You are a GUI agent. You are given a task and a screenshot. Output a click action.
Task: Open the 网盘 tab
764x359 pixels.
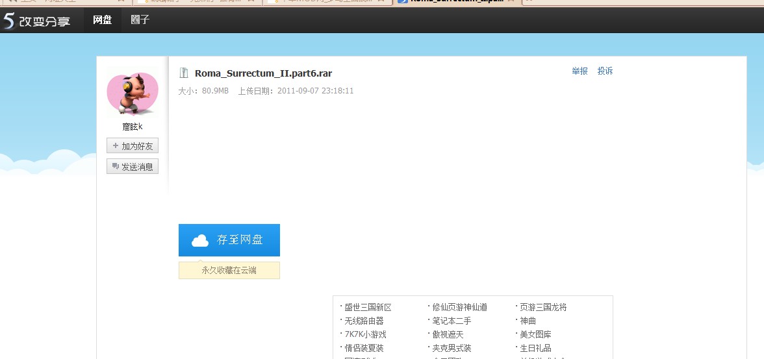point(102,20)
